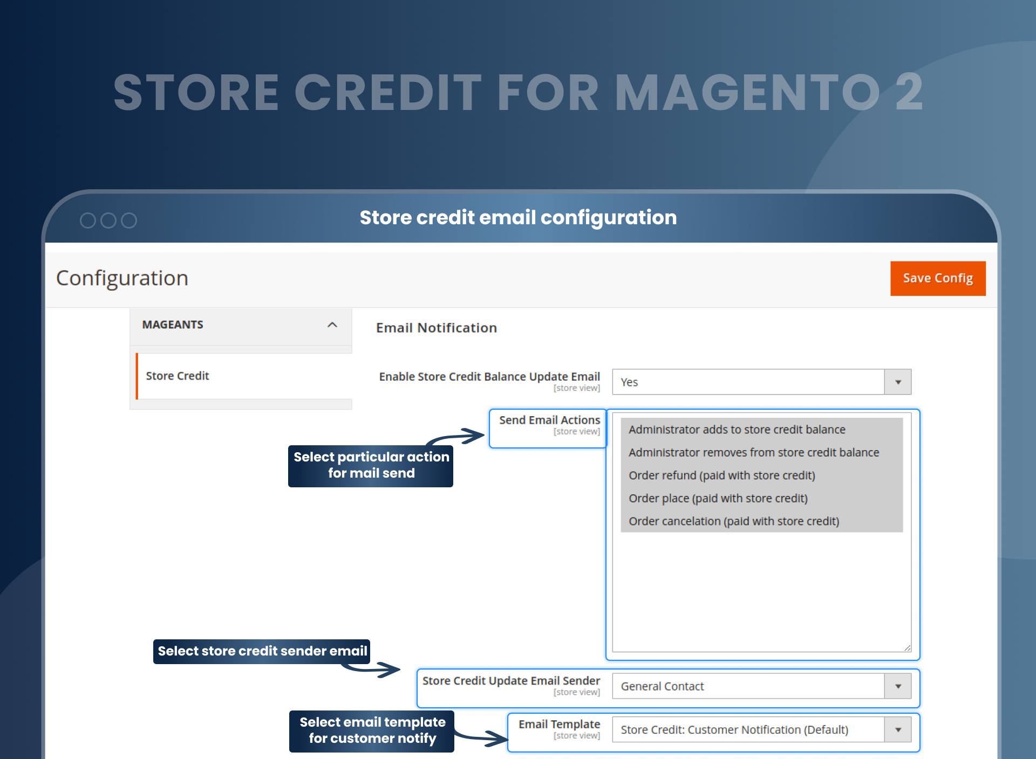The width and height of the screenshot is (1036, 759).
Task: Open the Email Template dropdown
Action: coord(761,729)
